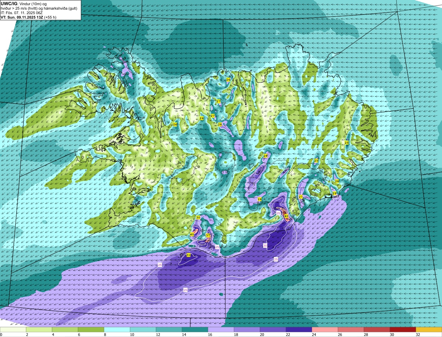Click the dark teal 14–16 m/s legend swatch
The width and height of the screenshot is (442, 337).
click(195, 330)
